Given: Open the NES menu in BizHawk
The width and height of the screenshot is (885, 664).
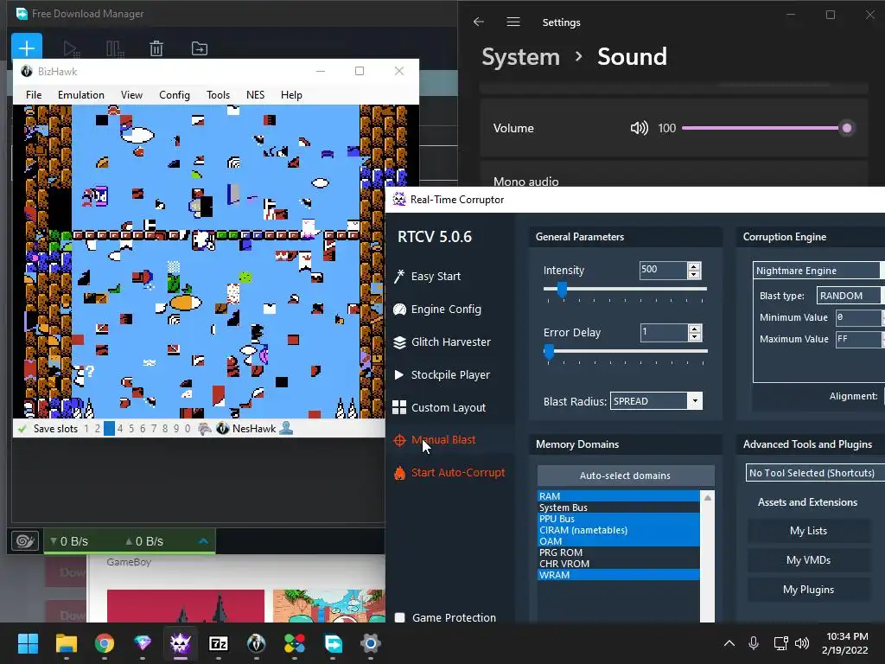Looking at the screenshot, I should [x=255, y=95].
